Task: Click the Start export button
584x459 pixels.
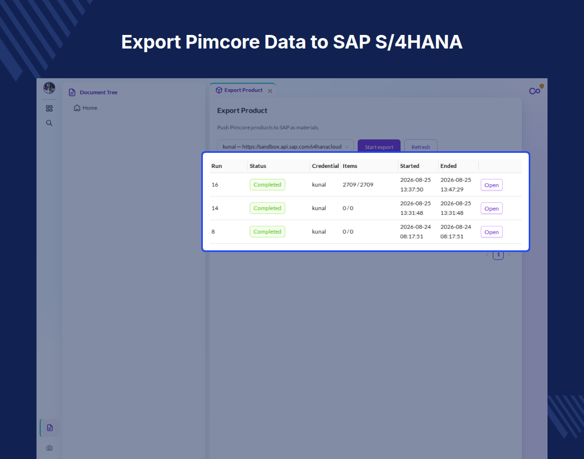Action: pos(379,147)
